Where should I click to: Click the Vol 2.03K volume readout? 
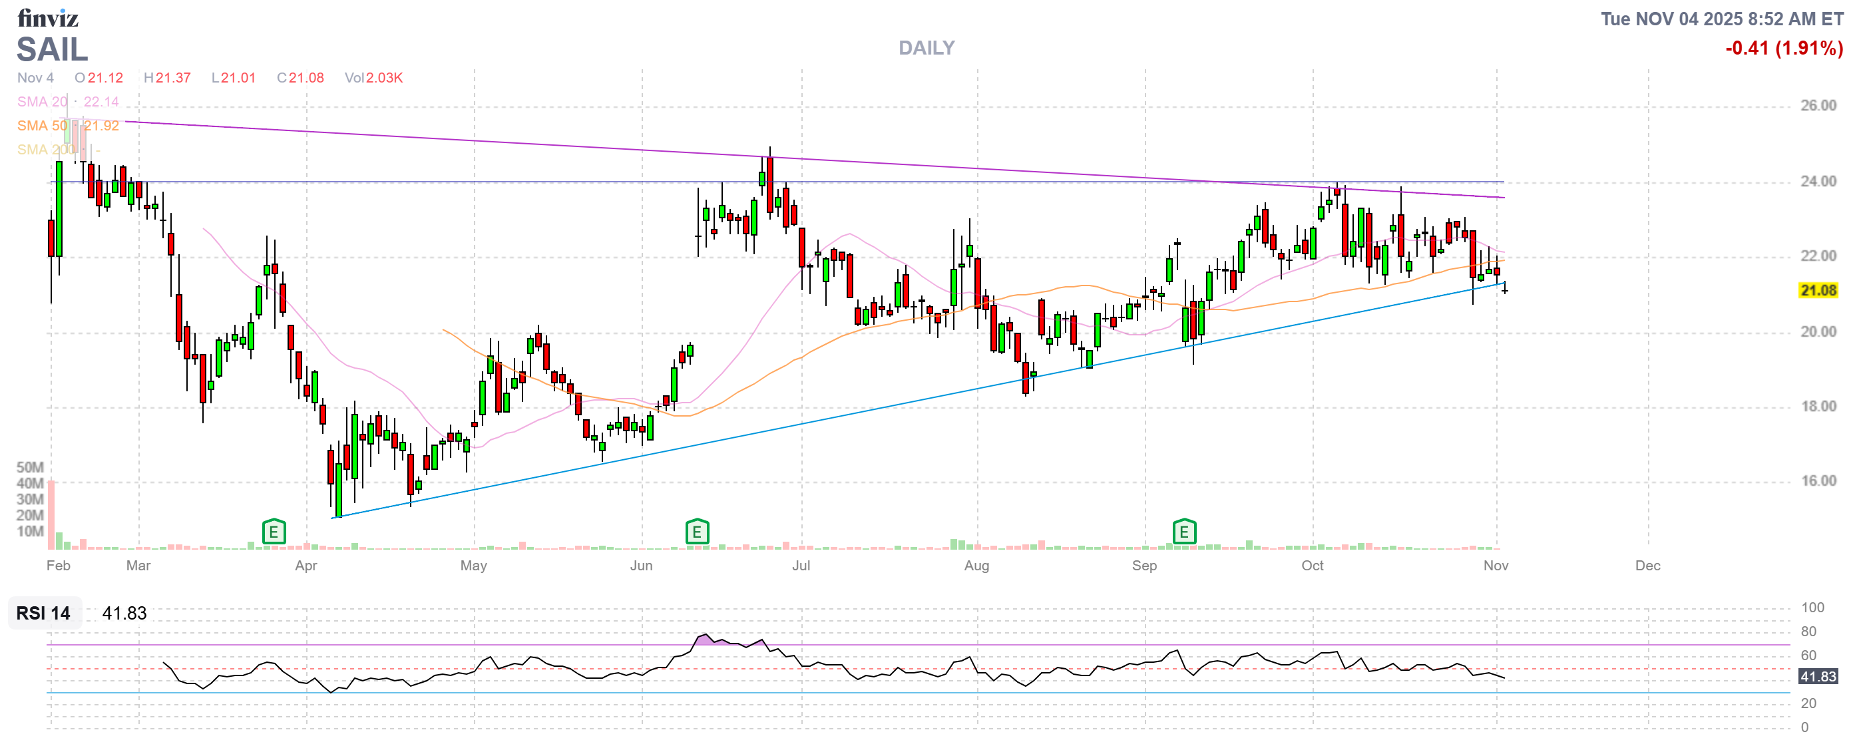point(373,78)
